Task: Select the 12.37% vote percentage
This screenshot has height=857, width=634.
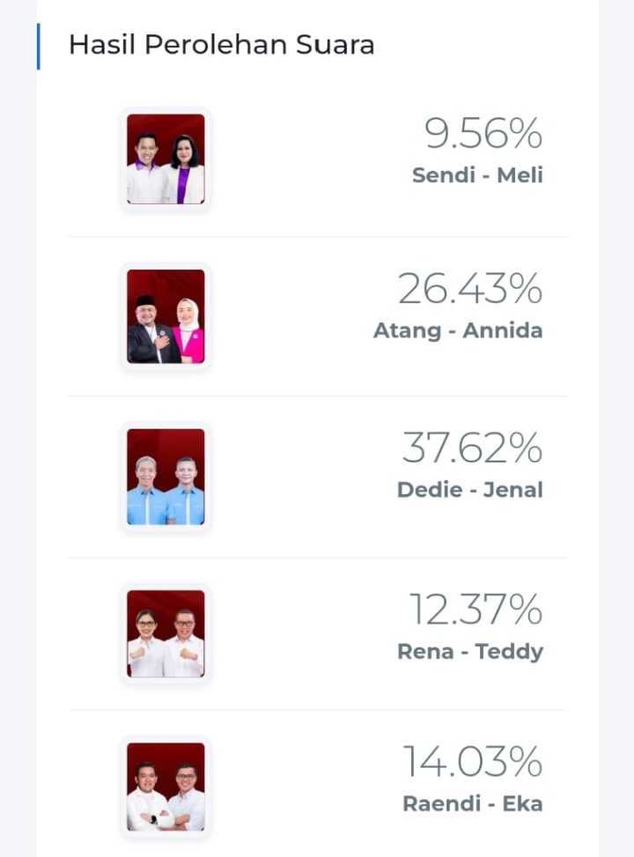Action: click(x=475, y=610)
